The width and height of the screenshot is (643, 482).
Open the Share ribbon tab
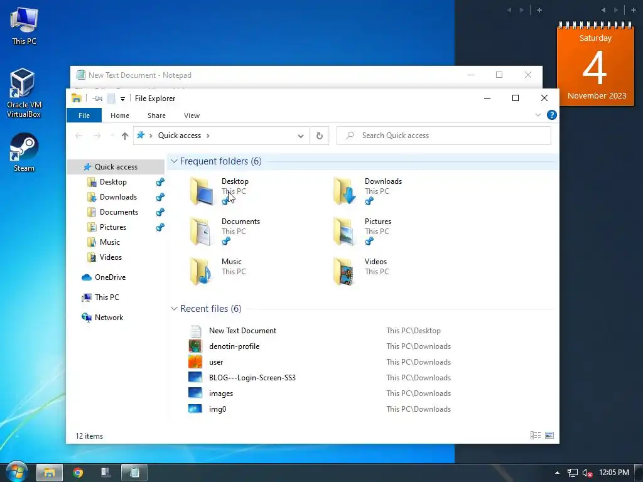156,115
